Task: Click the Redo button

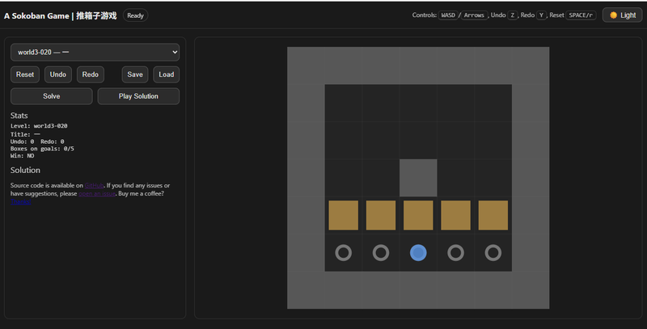Action: click(x=91, y=74)
